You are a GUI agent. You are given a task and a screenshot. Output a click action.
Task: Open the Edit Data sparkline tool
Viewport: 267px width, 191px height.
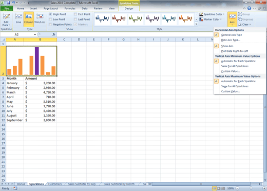[x=6, y=20]
